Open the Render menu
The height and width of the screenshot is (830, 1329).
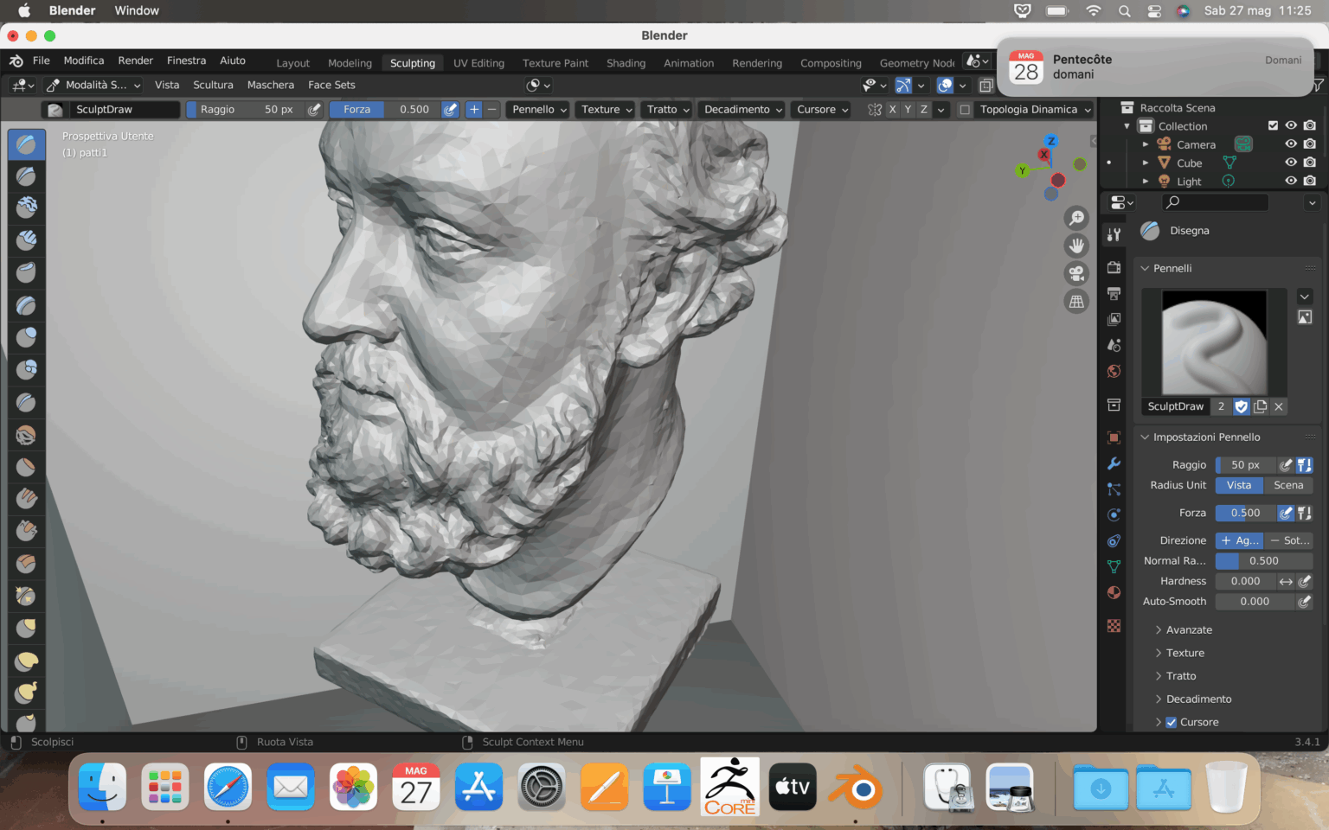135,61
